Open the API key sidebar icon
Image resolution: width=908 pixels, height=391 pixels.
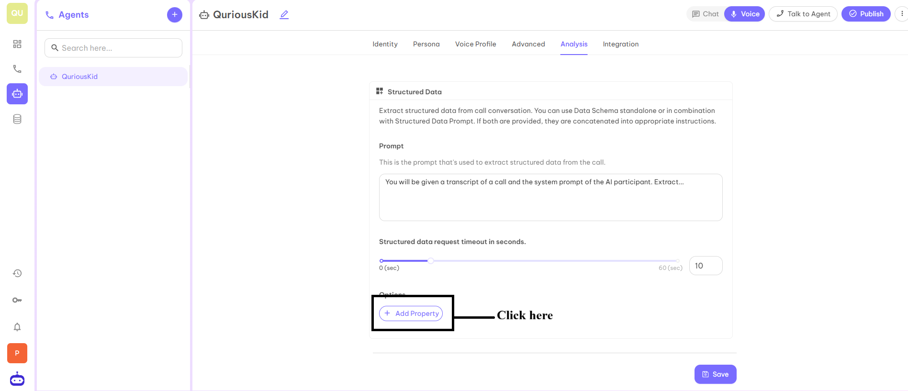pyautogui.click(x=17, y=300)
